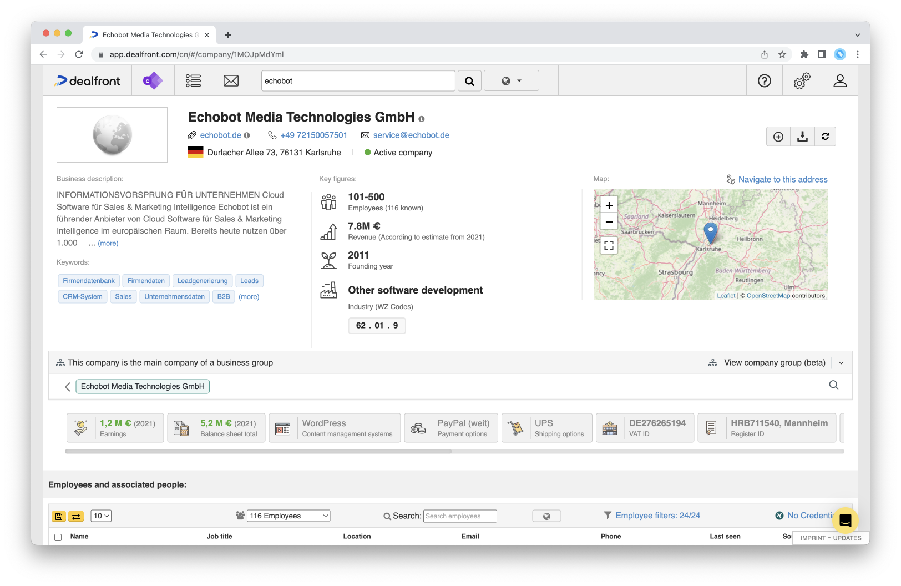Share the page from the address bar

(x=765, y=54)
